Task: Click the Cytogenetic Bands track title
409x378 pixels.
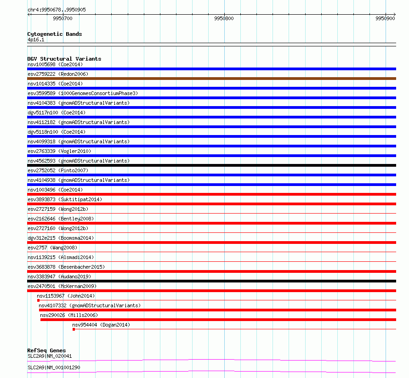Action: [55, 34]
